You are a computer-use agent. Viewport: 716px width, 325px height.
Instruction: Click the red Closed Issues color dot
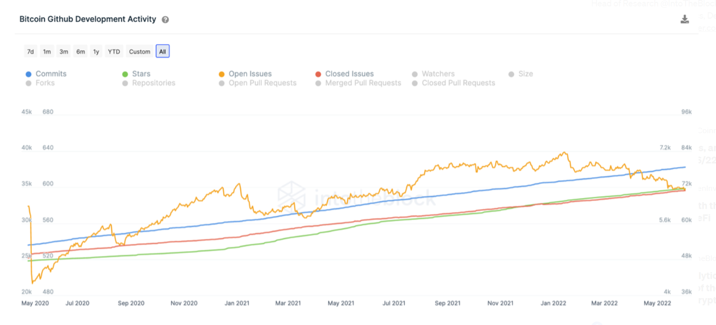(319, 74)
